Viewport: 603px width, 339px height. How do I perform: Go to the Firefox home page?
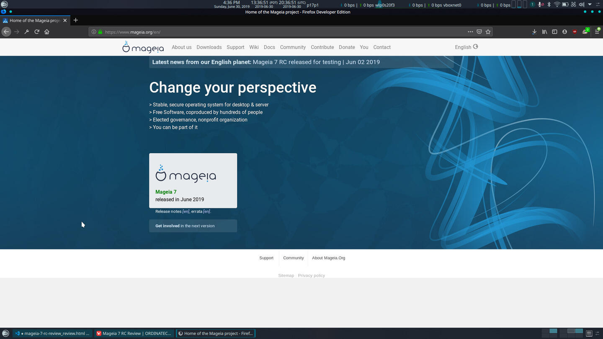tap(47, 32)
